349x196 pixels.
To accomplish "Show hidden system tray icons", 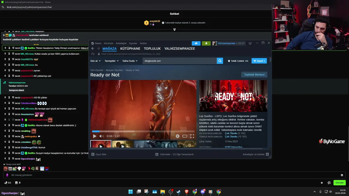I will click(x=314, y=192).
